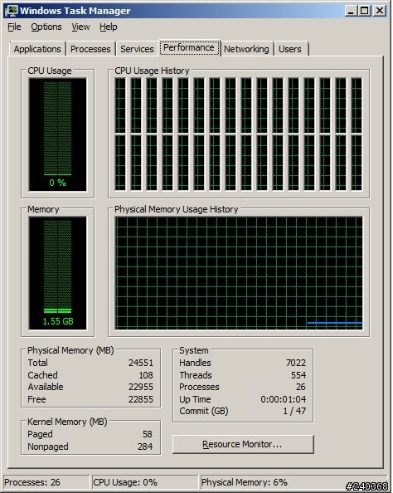The width and height of the screenshot is (393, 493).
Task: Open Resource Monitor
Action: tap(243, 444)
